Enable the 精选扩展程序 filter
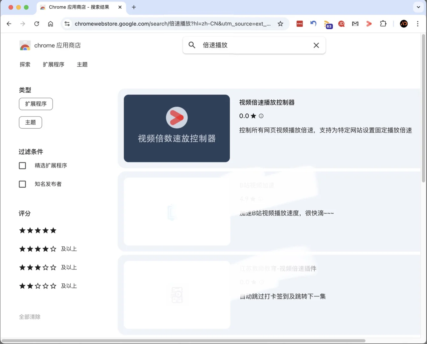 pos(22,165)
